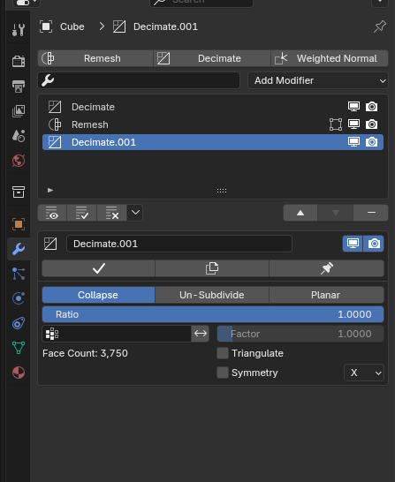
Task: Select the Modifiers wrench tab
Action: coord(19,249)
